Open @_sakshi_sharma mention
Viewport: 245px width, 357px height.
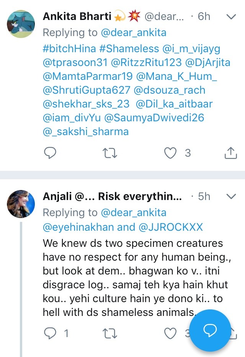coord(86,132)
